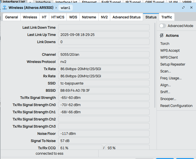Click the expand window icon in title bar
Screen dimensions: 196x159
point(184,8)
